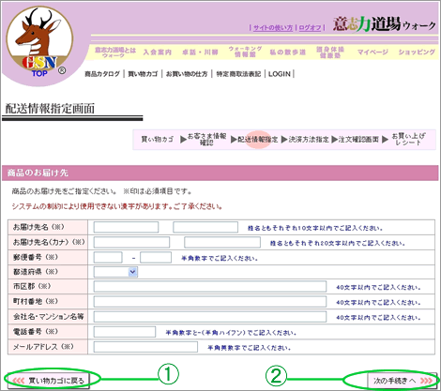Screen dimensions: 441x391
Task: Click the 市区郡 input field
Action: point(210,287)
